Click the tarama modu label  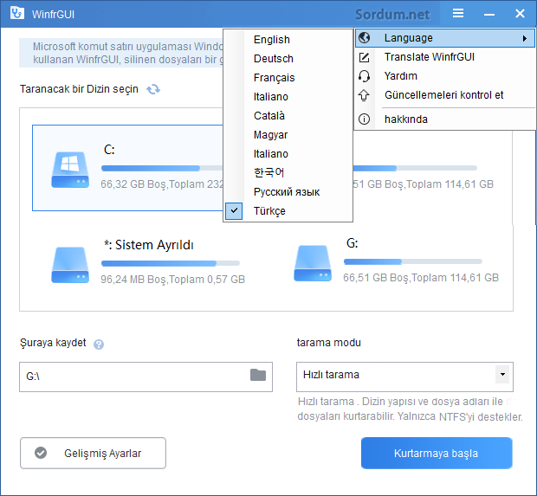[x=329, y=343]
